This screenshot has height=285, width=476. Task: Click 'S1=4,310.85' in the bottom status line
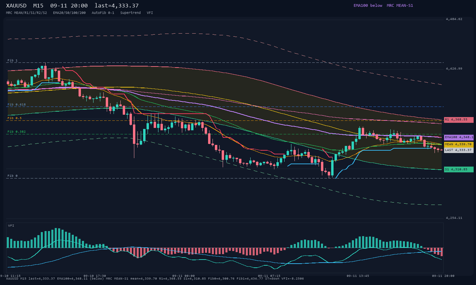click(x=195, y=279)
